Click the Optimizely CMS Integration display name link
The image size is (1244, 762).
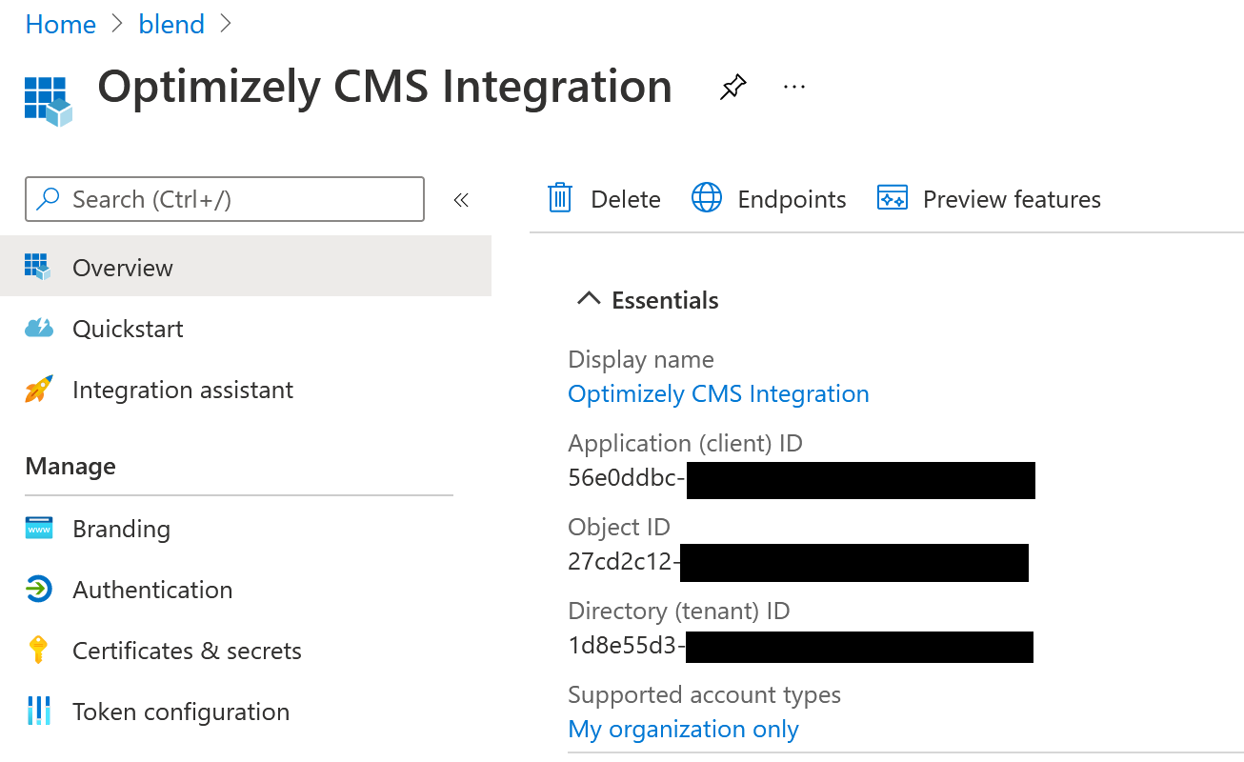pos(718,393)
